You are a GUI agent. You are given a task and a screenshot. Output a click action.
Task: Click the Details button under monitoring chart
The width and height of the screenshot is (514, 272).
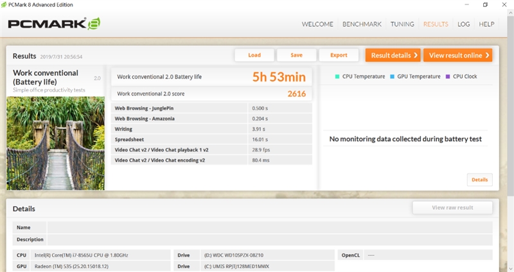click(479, 180)
